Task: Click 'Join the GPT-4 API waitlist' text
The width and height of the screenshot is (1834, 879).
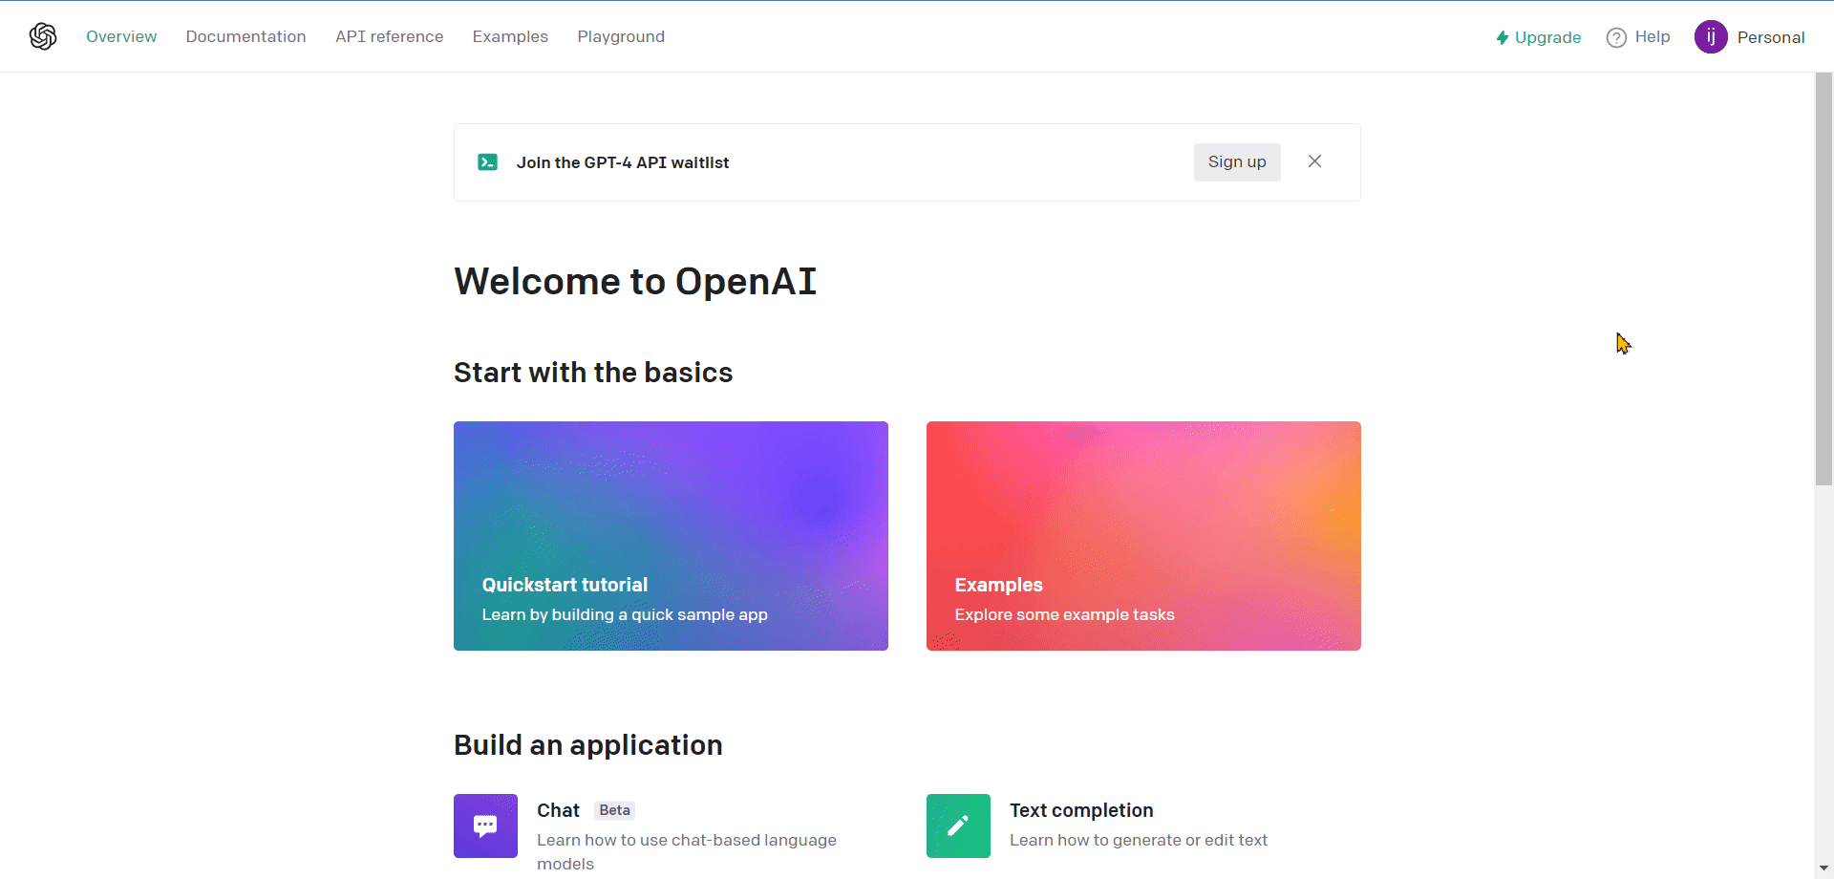Action: click(x=623, y=162)
